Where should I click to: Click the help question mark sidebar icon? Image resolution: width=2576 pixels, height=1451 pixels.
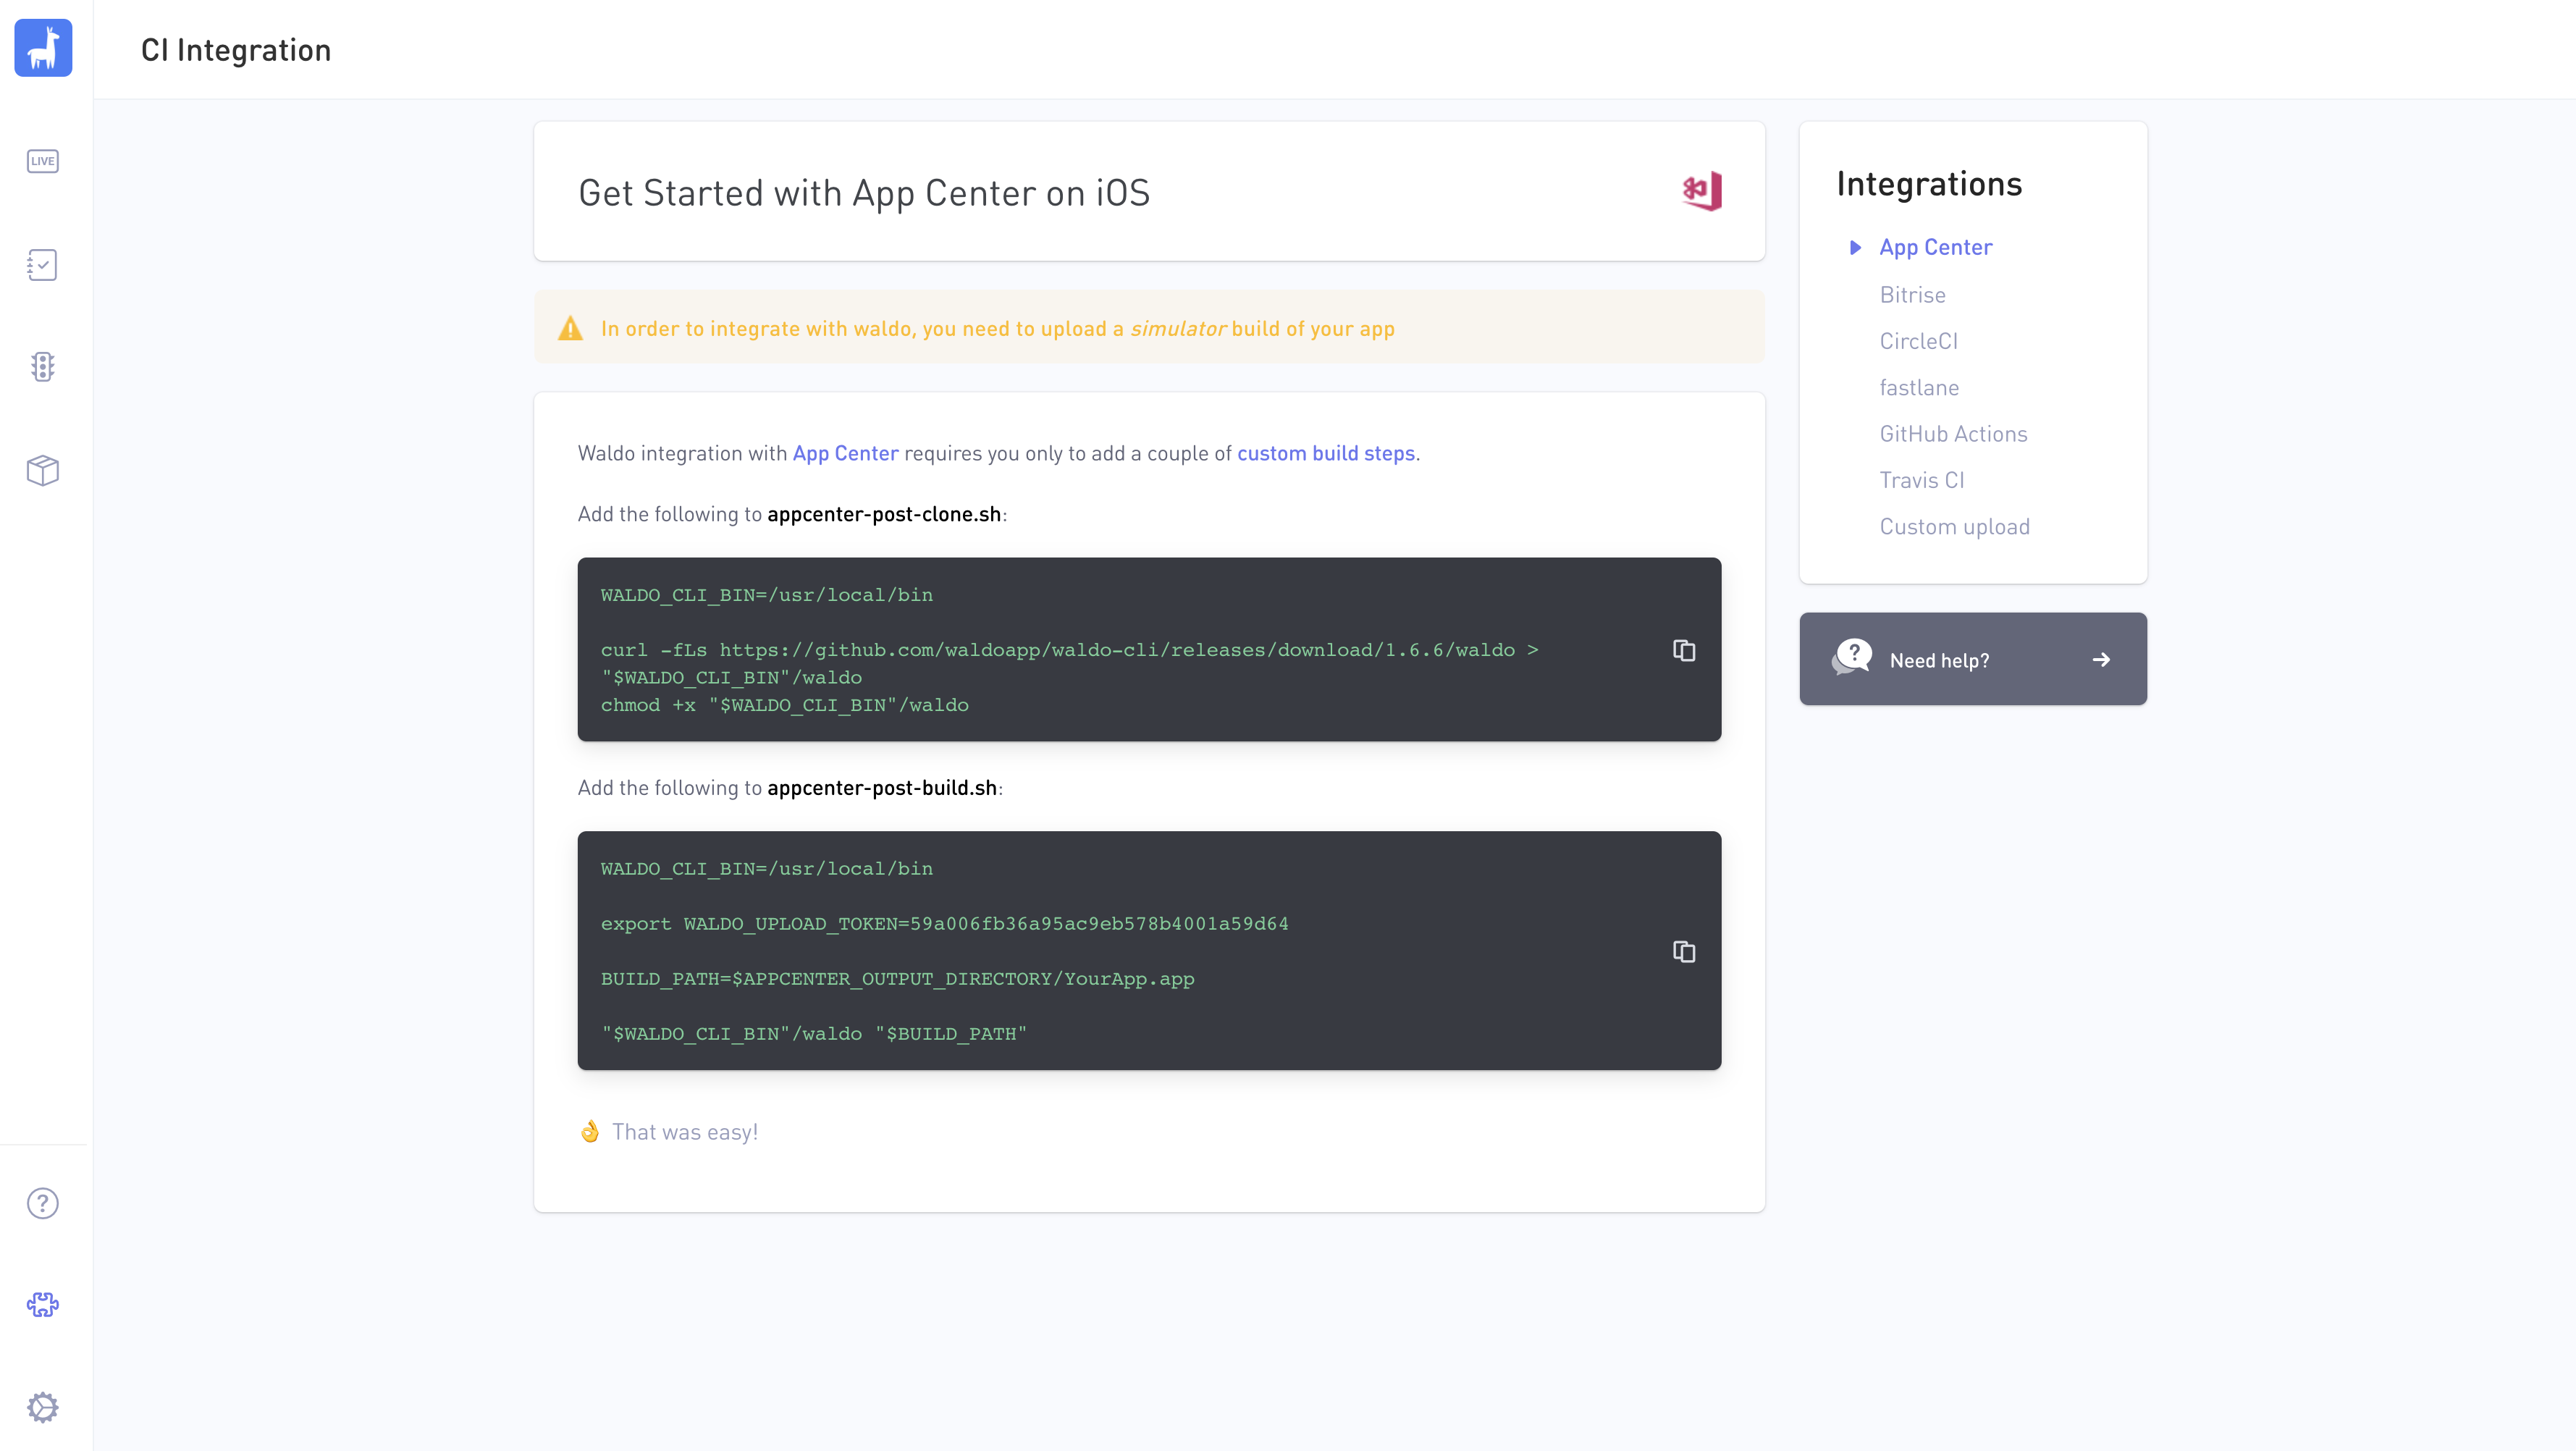click(x=43, y=1203)
